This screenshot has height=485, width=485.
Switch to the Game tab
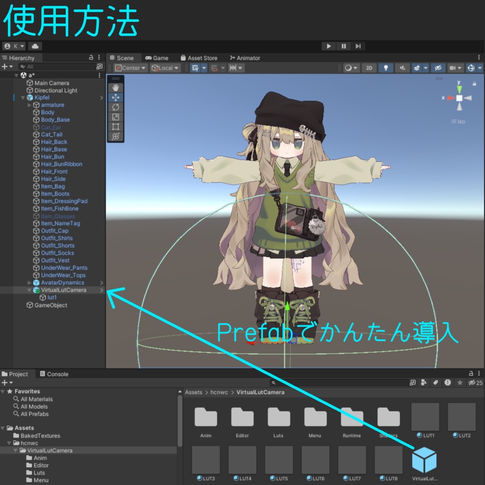(158, 57)
